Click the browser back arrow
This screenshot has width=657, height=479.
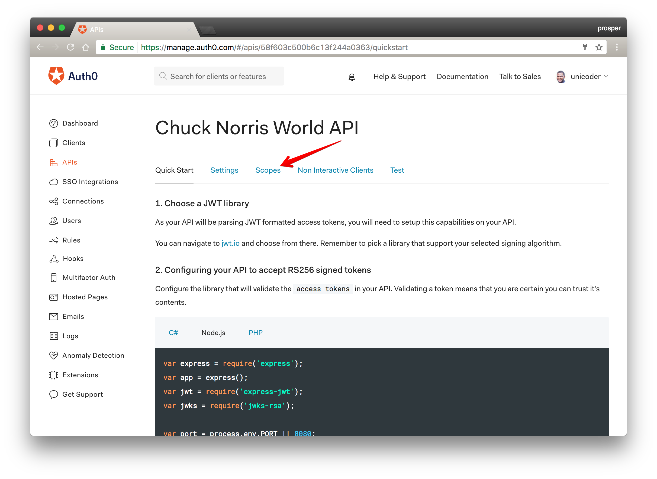point(40,47)
